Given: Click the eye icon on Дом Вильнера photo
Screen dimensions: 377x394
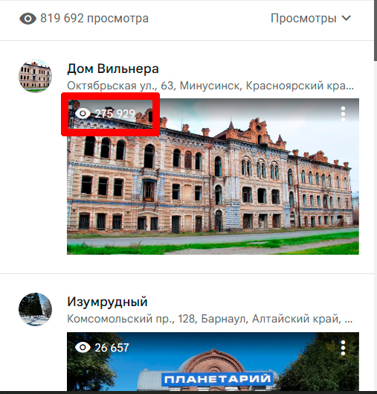Looking at the screenshot, I should tap(83, 113).
